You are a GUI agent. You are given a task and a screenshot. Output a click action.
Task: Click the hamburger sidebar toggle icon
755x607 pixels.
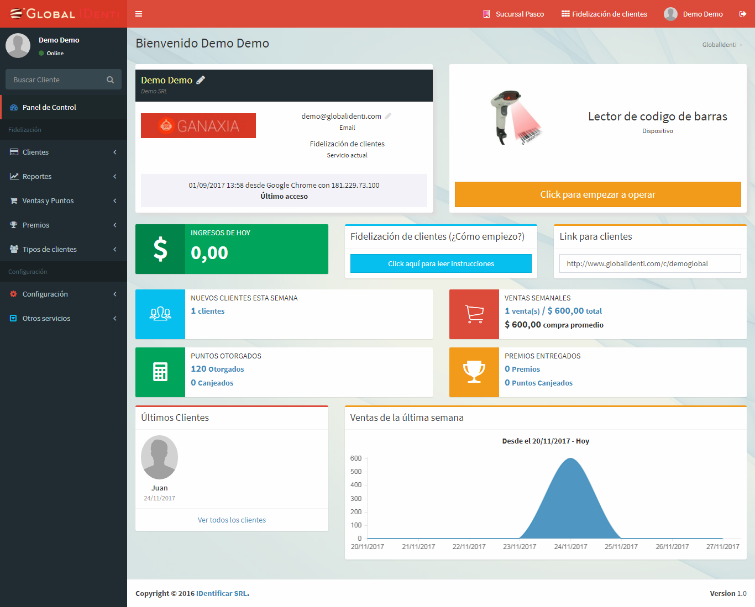point(139,14)
